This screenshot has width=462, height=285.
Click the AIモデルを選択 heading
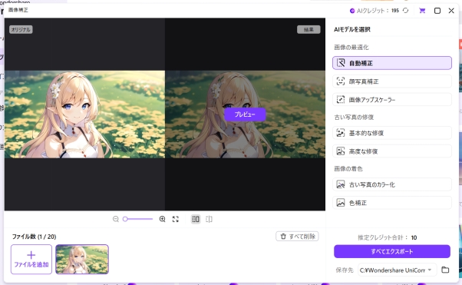(352, 29)
